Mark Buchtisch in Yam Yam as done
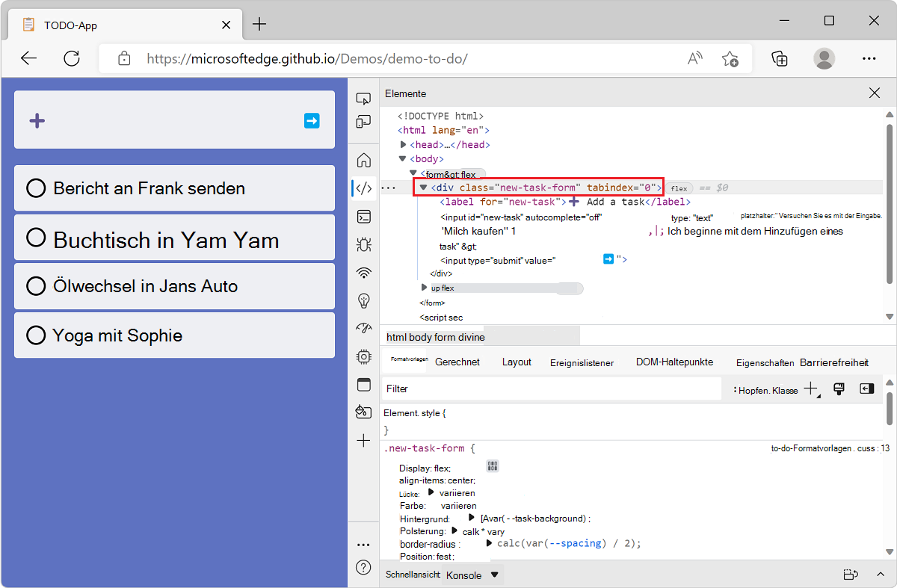 click(x=36, y=237)
